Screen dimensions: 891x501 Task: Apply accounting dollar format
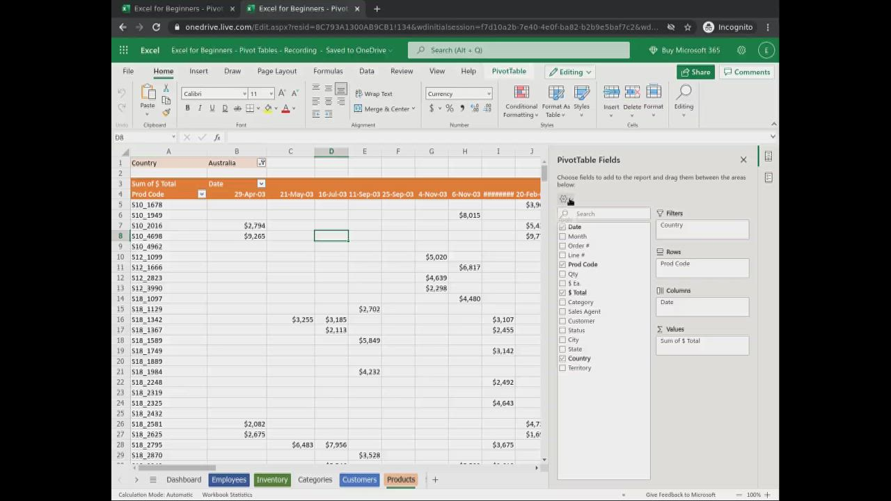tap(432, 109)
